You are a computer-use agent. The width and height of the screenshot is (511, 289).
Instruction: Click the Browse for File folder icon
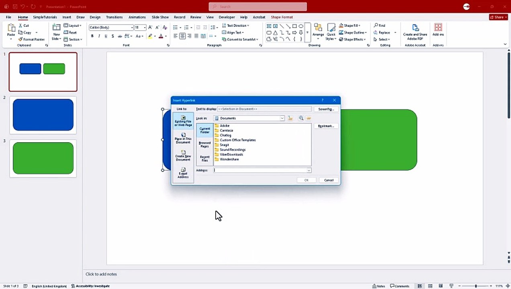[309, 118]
